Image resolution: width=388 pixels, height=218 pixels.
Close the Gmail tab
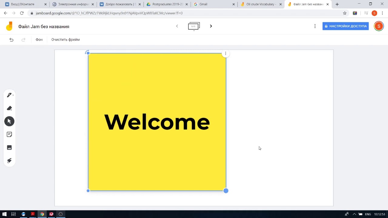tap(233, 4)
